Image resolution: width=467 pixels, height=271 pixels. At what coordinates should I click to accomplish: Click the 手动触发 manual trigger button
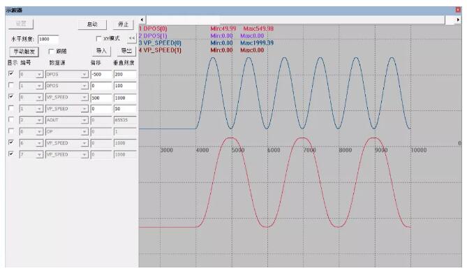click(24, 52)
